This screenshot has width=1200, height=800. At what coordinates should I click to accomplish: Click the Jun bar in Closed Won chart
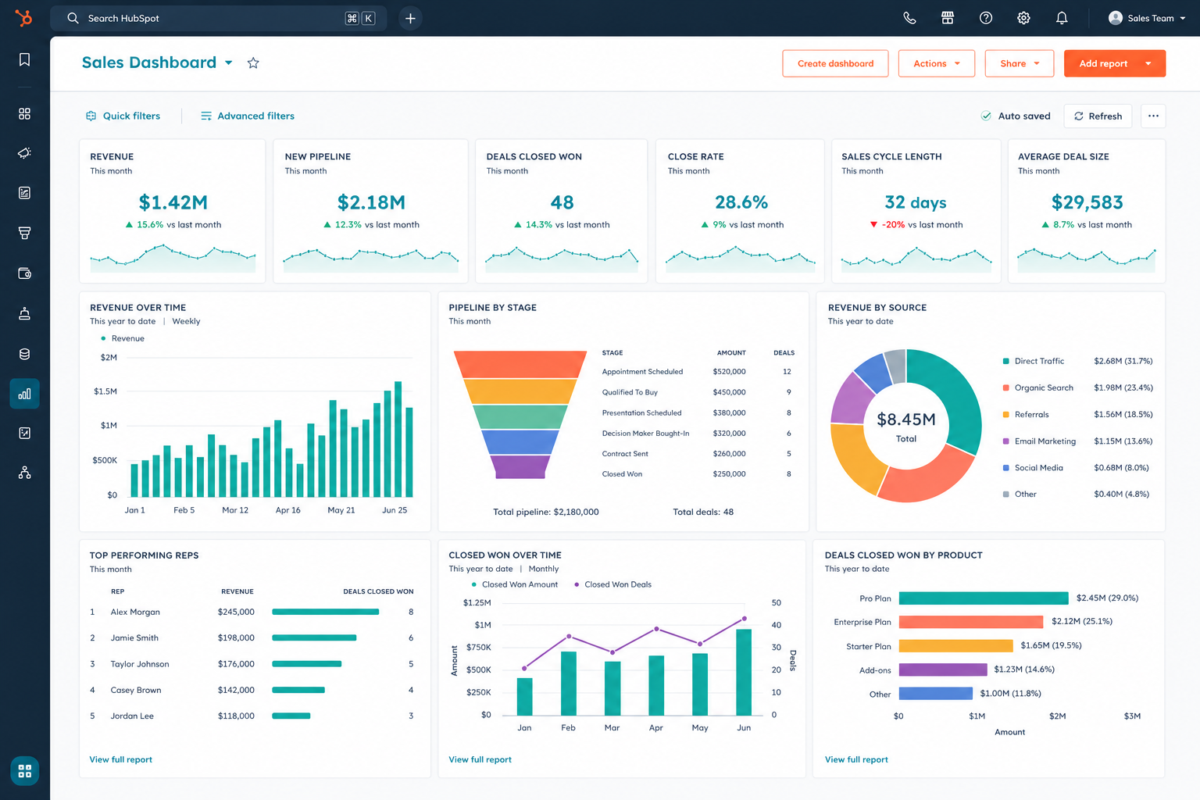pyautogui.click(x=744, y=672)
